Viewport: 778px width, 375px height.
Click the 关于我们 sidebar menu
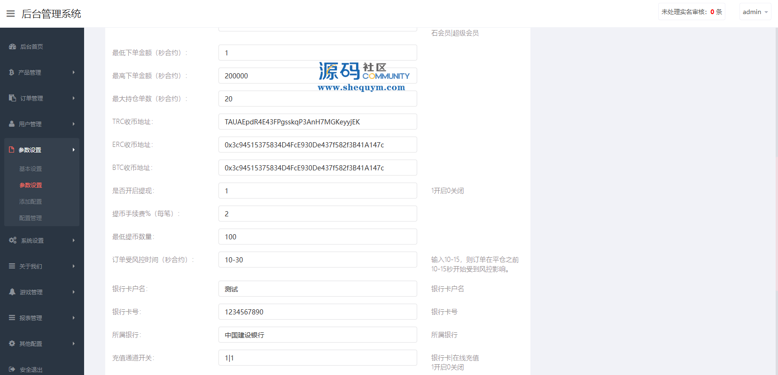31,266
